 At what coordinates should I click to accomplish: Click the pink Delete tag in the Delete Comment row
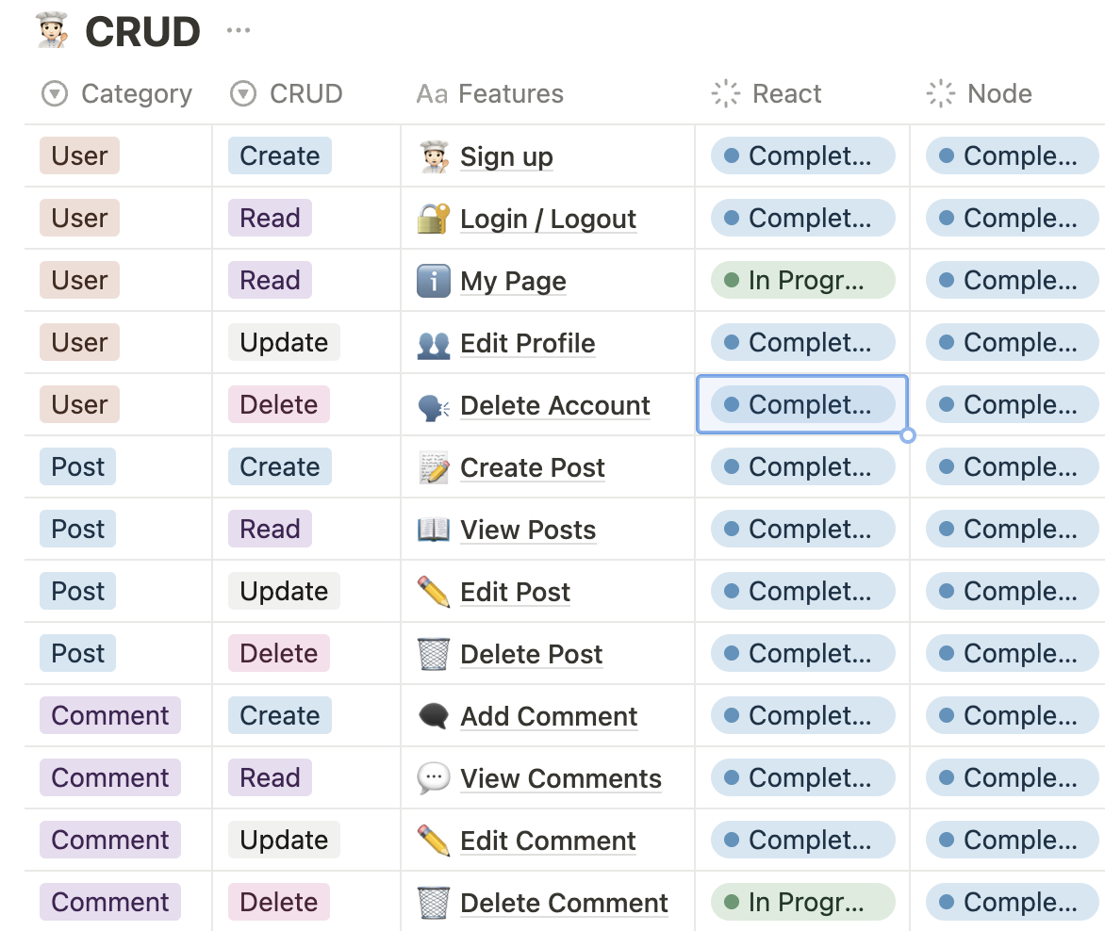coord(279,902)
